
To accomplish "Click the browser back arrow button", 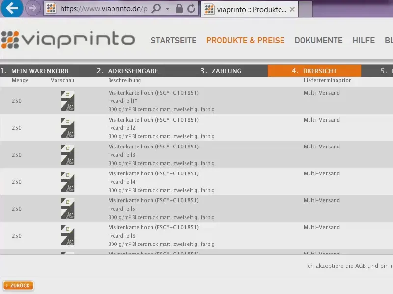I will pos(12,8).
